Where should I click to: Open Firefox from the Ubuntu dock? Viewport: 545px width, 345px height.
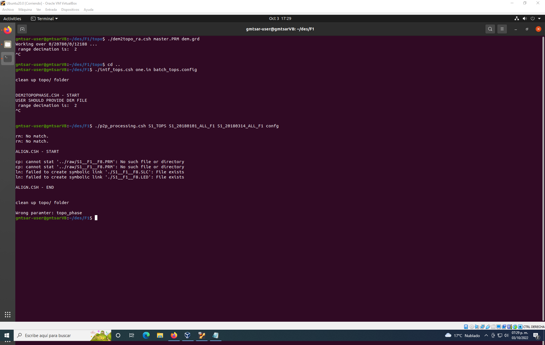(x=8, y=30)
